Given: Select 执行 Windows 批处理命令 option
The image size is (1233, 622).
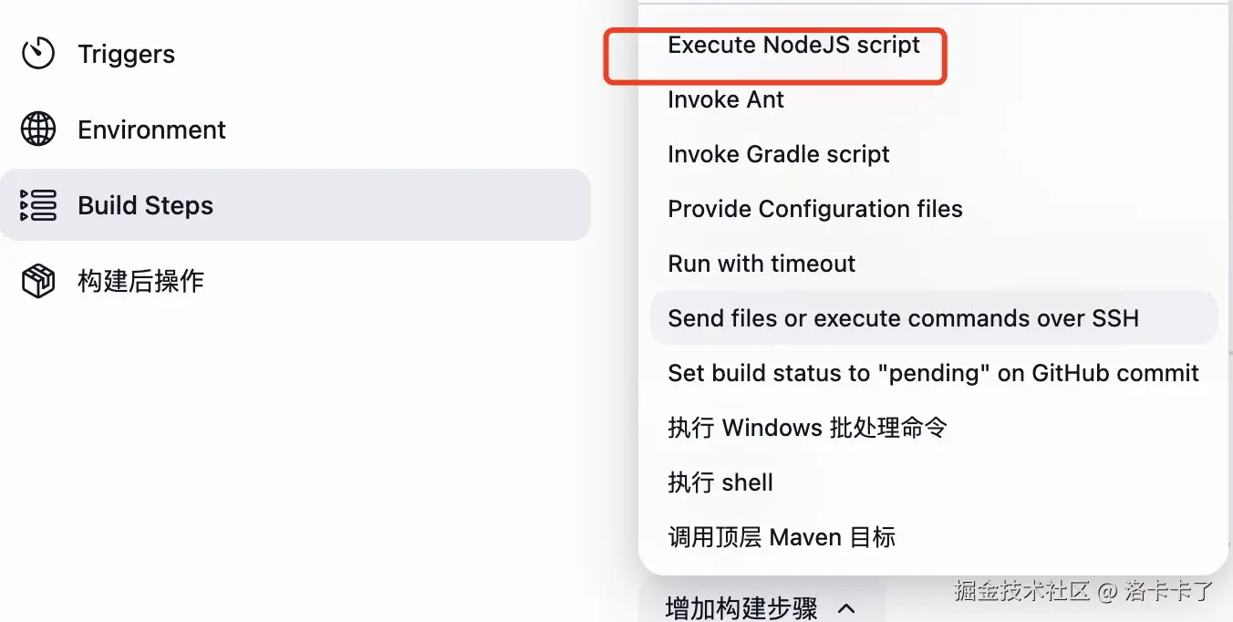Looking at the screenshot, I should (807, 428).
